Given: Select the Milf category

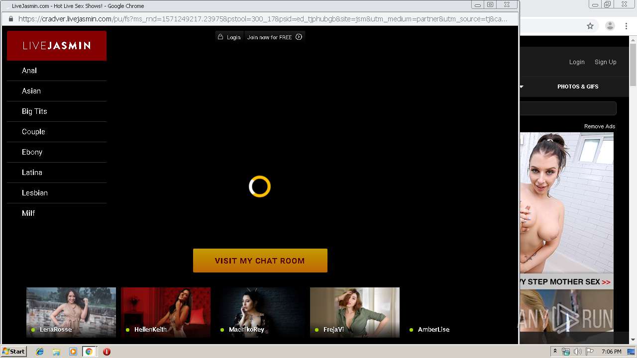Looking at the screenshot, I should (x=57, y=213).
